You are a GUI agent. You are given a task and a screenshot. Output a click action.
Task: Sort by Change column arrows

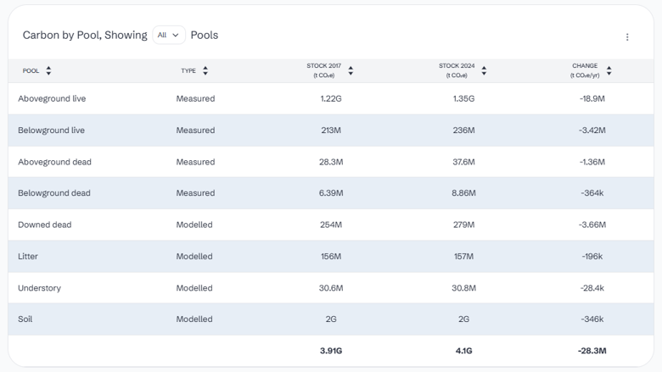[609, 71]
